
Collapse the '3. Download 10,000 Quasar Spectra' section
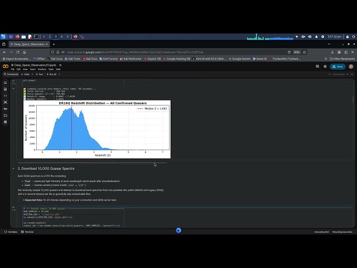point(13,169)
